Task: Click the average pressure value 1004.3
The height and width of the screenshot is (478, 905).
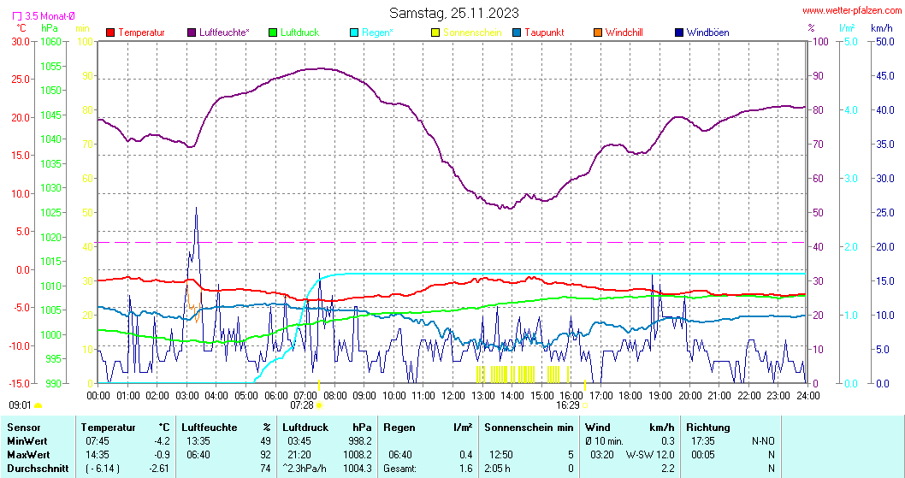Action: (x=358, y=469)
